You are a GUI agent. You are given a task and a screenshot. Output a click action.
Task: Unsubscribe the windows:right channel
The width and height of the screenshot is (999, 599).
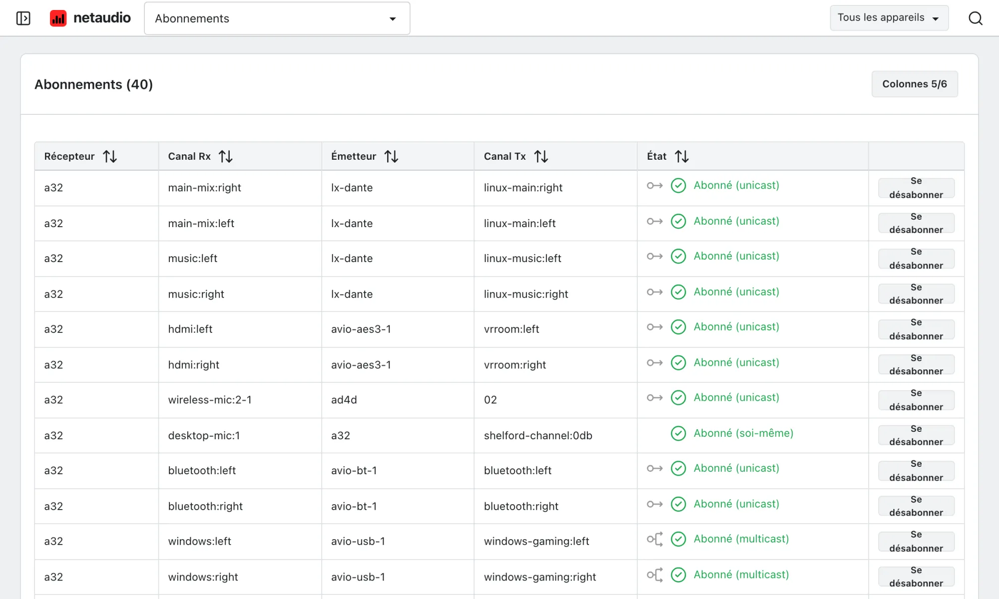pos(916,577)
